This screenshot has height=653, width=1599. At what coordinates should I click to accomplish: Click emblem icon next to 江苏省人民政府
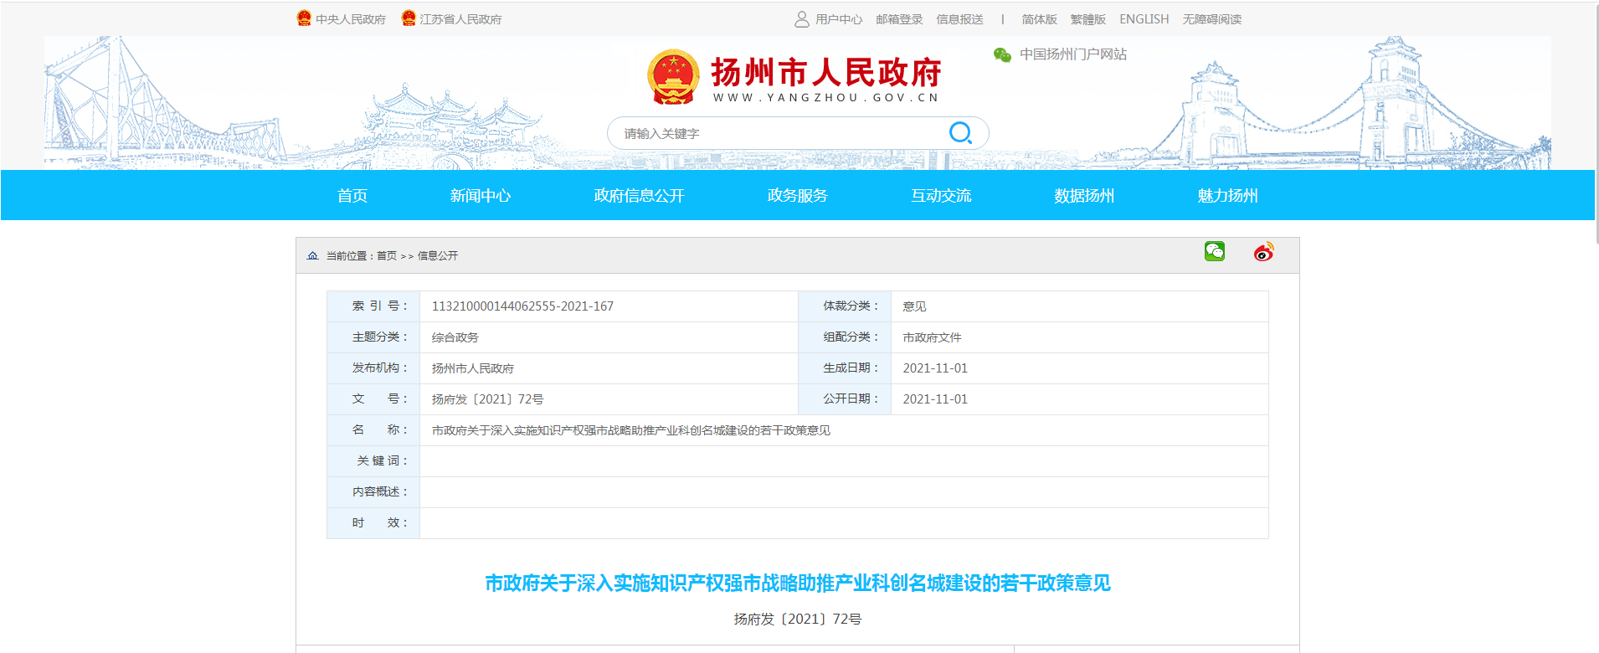pyautogui.click(x=409, y=18)
